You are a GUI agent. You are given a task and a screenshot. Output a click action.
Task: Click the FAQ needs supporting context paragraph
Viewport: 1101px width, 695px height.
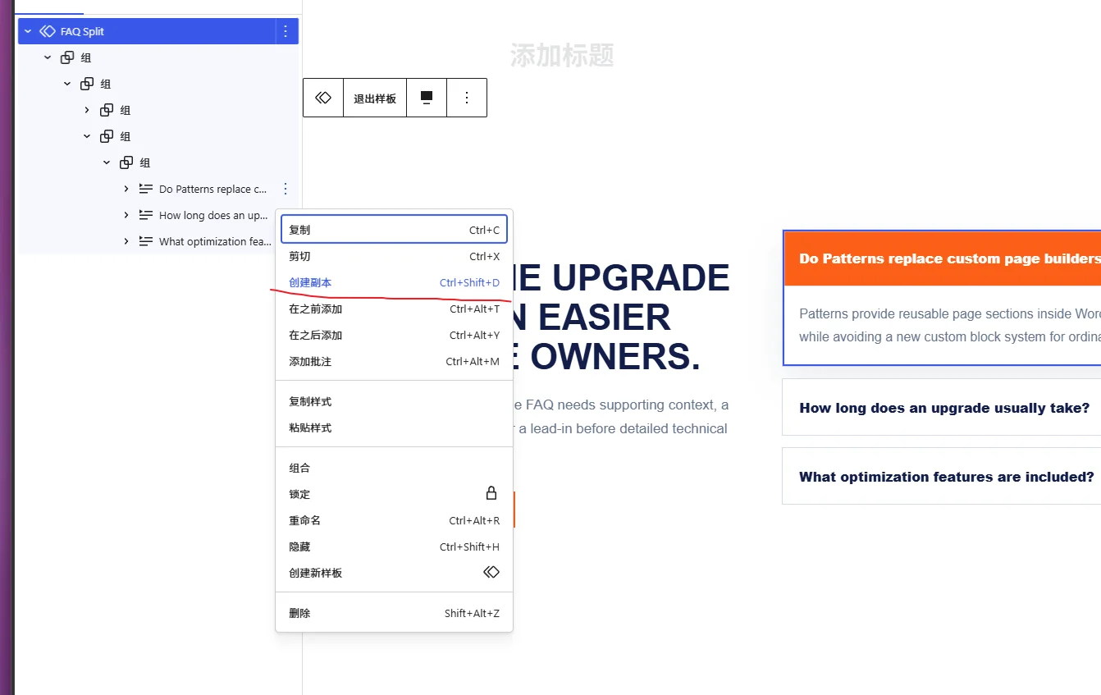tap(619, 416)
